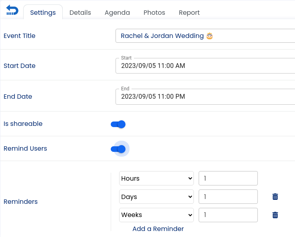295x237 pixels.
Task: Click the Weeks reminder value field
Action: point(228,215)
